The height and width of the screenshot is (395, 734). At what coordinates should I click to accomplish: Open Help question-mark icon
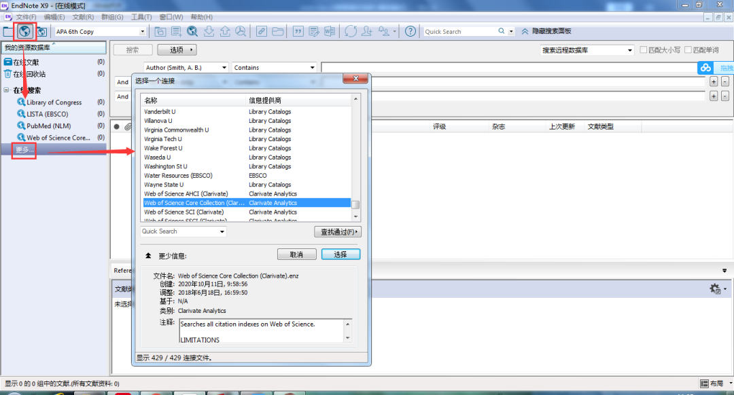[410, 31]
